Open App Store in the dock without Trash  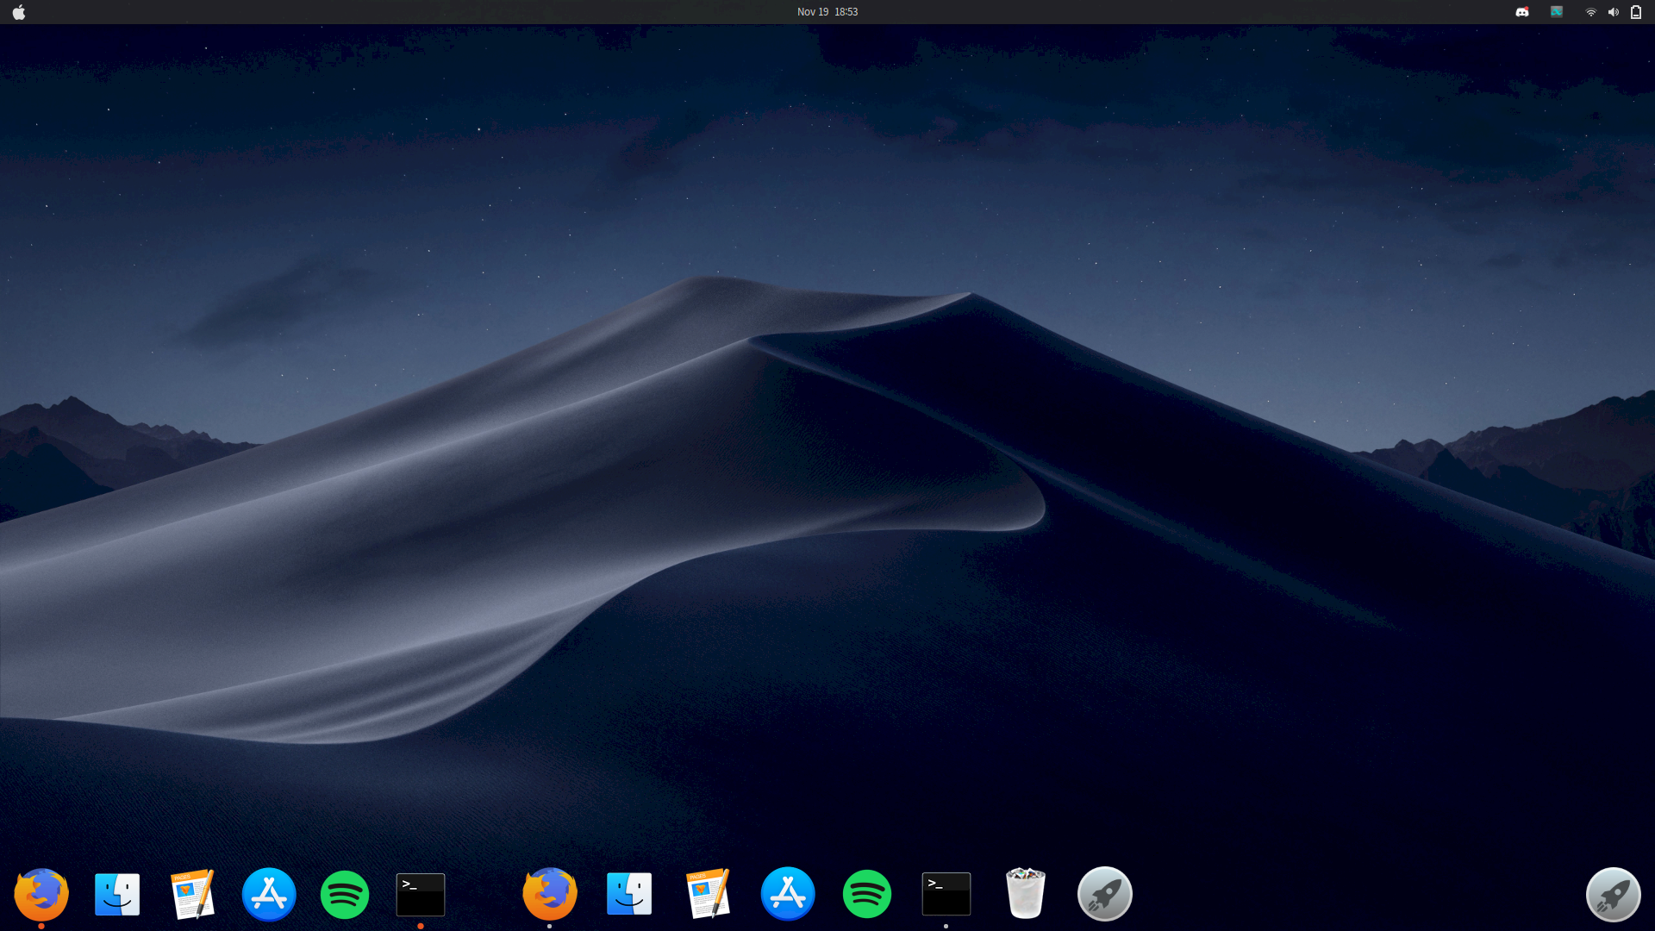269,894
